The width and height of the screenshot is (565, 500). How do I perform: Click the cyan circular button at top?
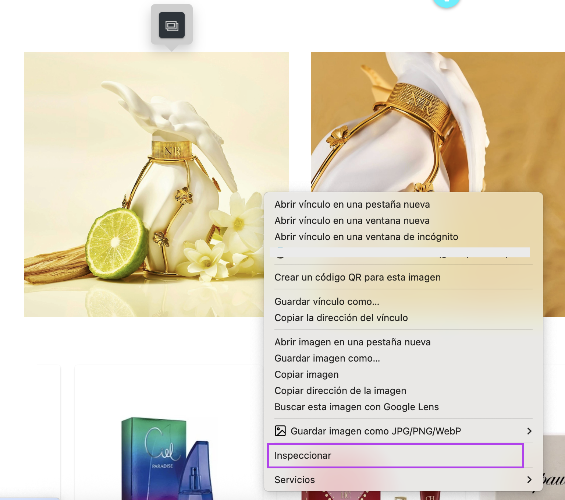[446, 3]
